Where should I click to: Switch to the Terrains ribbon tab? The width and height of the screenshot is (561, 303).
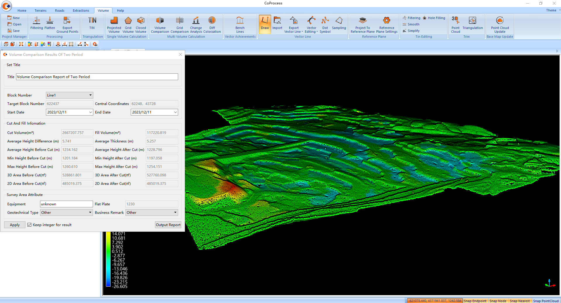tap(40, 10)
